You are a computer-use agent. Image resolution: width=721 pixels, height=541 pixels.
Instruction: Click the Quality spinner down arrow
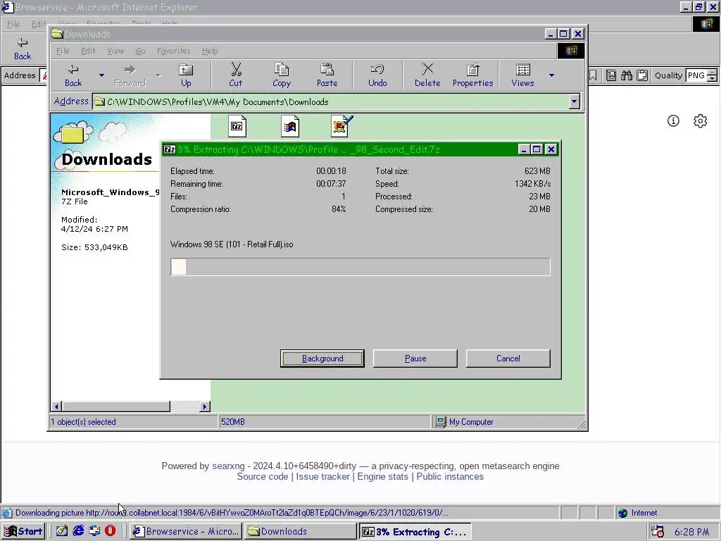point(713,79)
